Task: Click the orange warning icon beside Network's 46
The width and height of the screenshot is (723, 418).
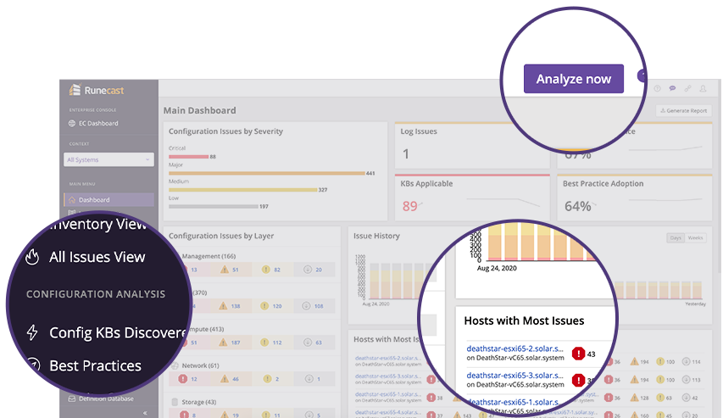Action: coord(225,379)
